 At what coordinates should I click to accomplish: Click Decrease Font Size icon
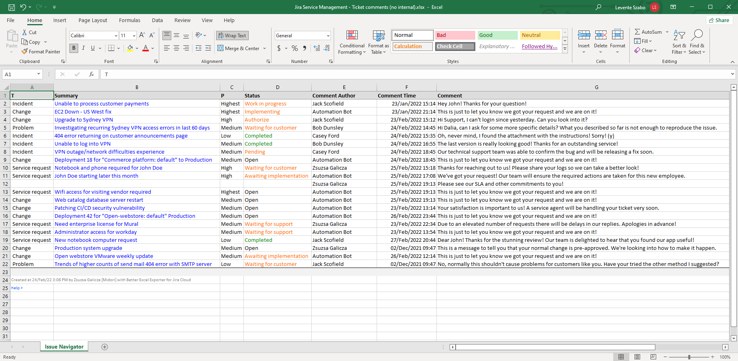pyautogui.click(x=152, y=35)
